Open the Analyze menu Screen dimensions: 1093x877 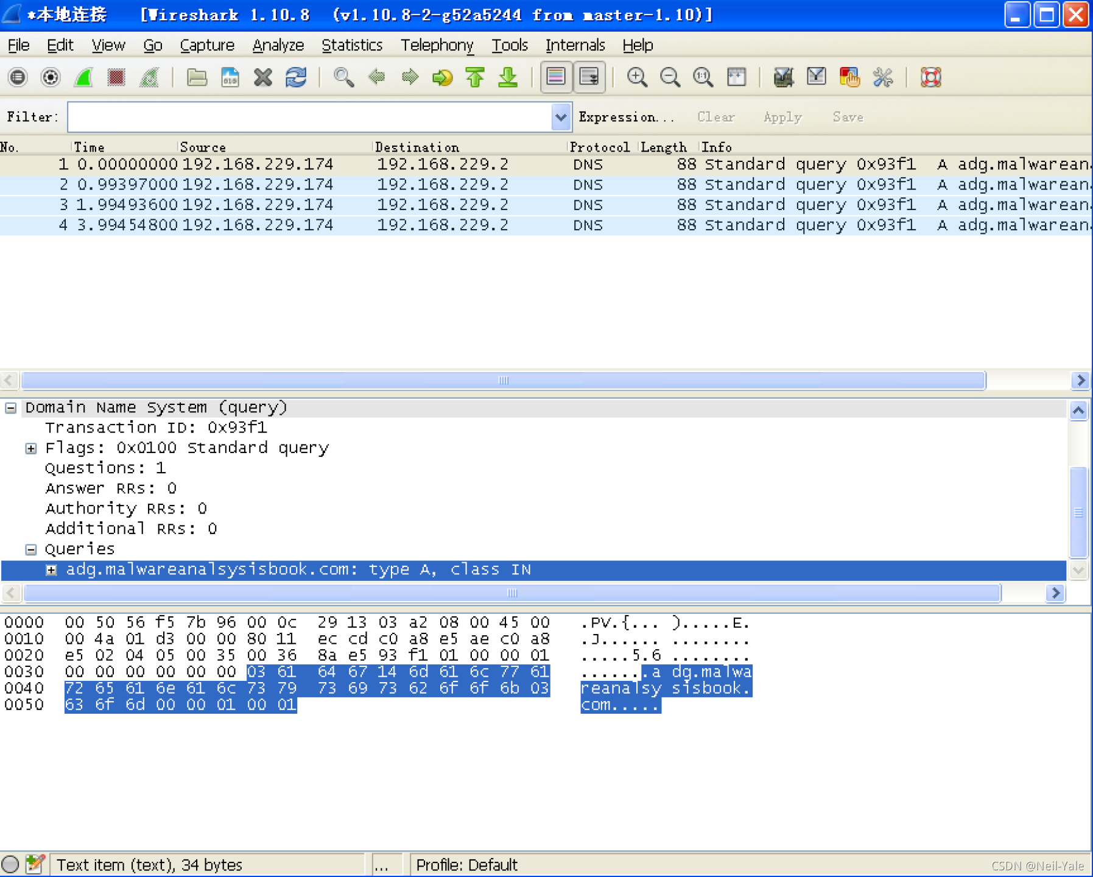click(x=278, y=45)
